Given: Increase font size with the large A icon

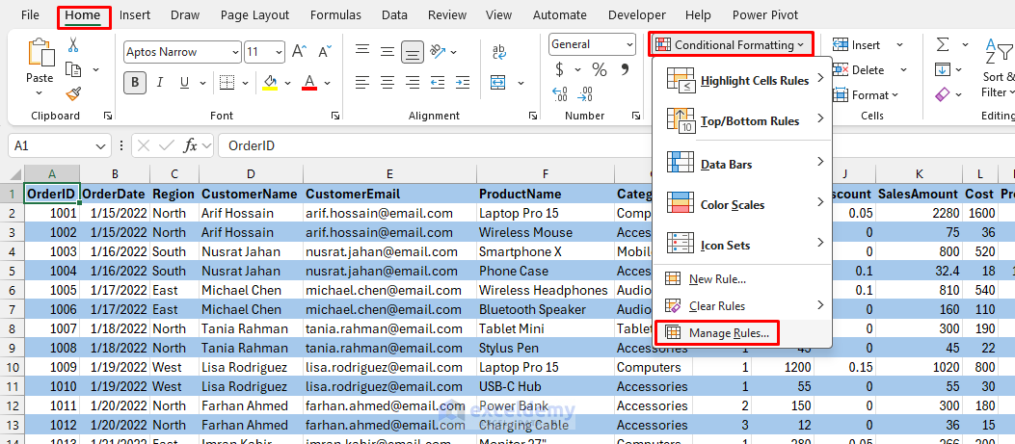Looking at the screenshot, I should 299,52.
